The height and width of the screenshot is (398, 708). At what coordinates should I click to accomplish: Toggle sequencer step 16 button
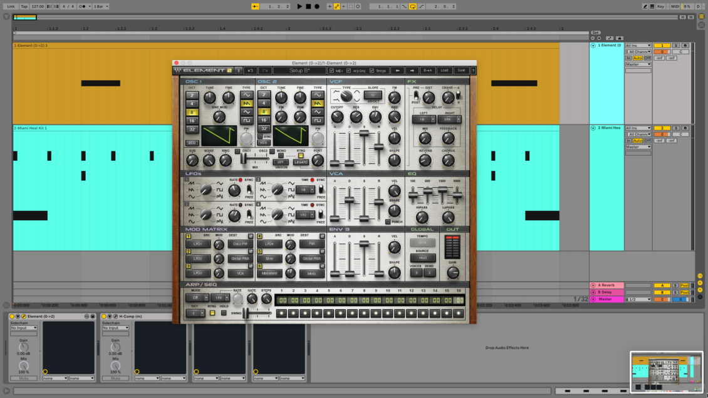tap(459, 314)
